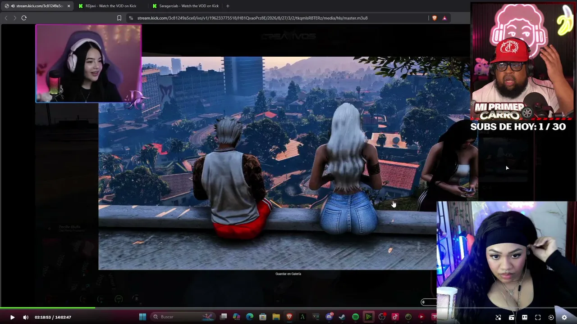
Task: Open the Brave Shields lion icon
Action: (x=435, y=18)
